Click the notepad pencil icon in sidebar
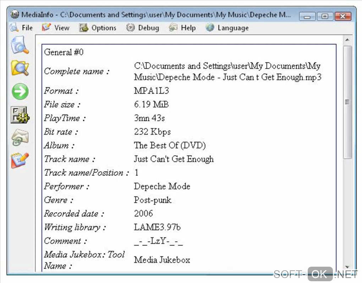Image resolution: width=362 pixels, height=283 pixels. pyautogui.click(x=20, y=160)
